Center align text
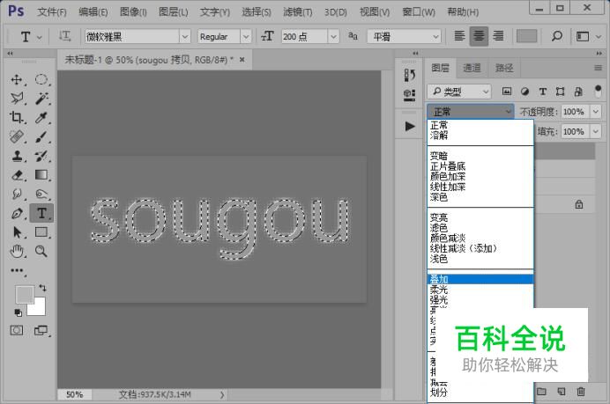610x404 pixels. [x=479, y=36]
